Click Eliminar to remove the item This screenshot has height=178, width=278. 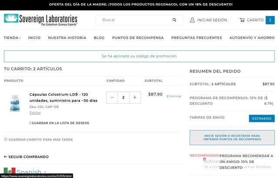tap(174, 96)
